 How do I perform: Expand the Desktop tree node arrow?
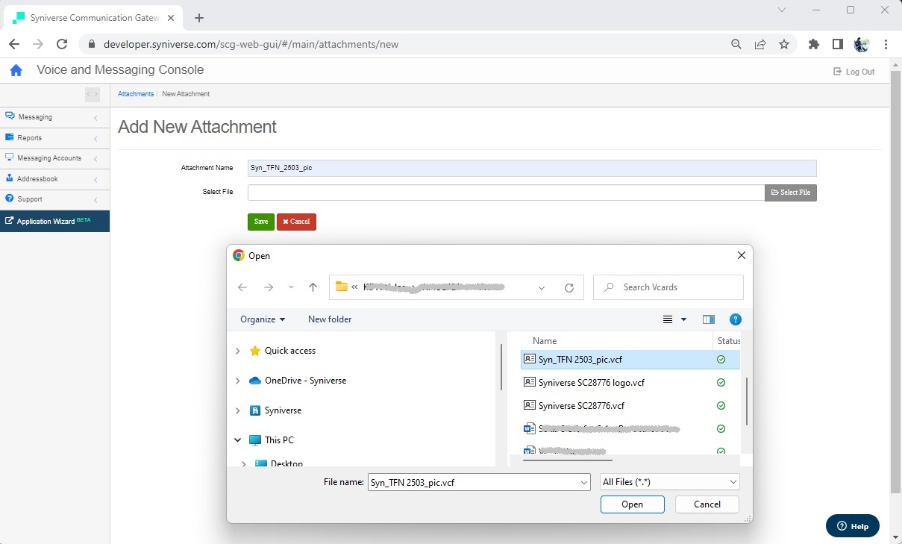pyautogui.click(x=244, y=463)
